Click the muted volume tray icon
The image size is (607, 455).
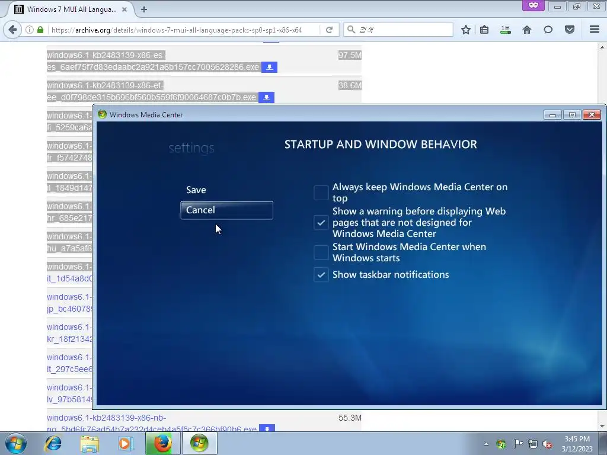pos(547,444)
